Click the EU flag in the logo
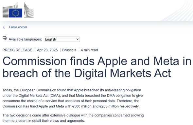Viewport: 193px width, 125px height. pyautogui.click(x=15, y=13)
